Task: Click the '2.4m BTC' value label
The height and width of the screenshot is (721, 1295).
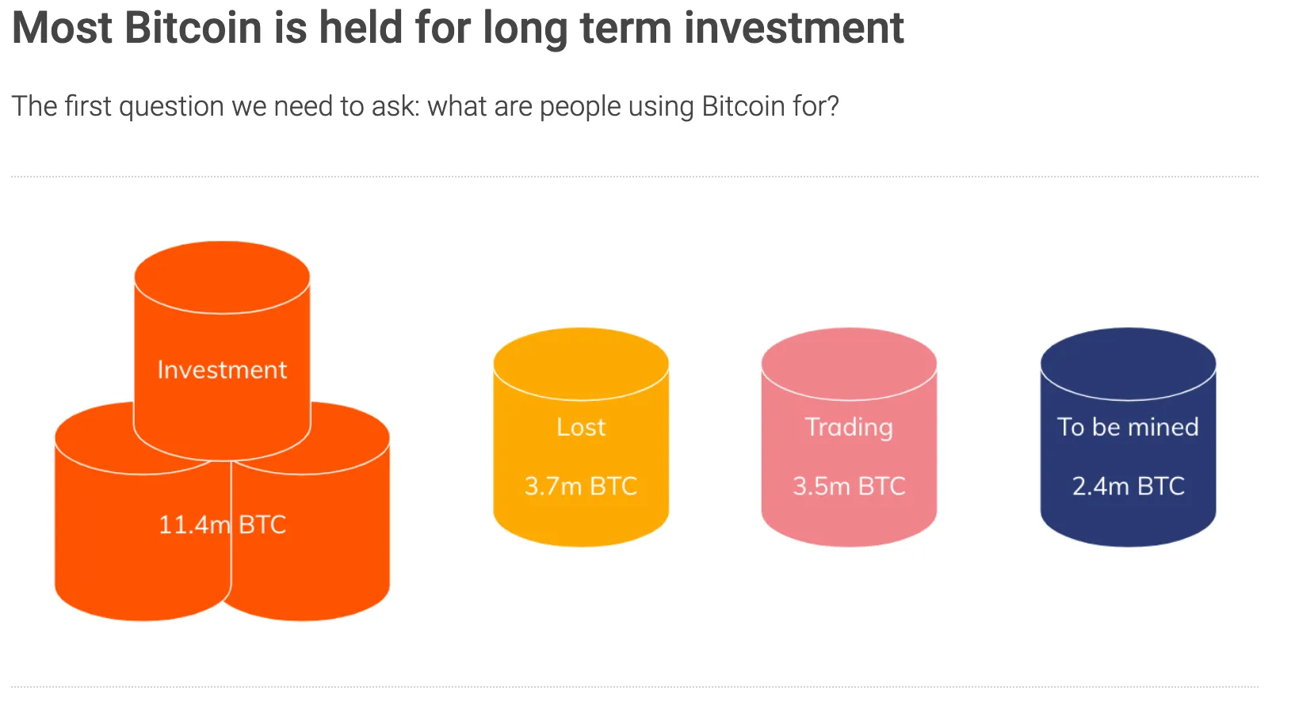Action: click(x=1128, y=486)
